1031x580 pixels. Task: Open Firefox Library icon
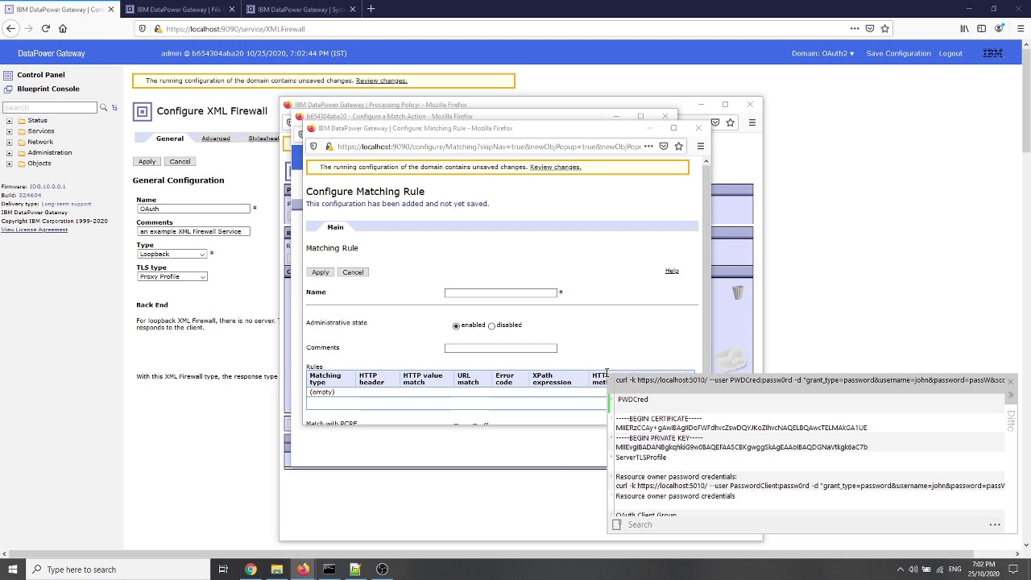(964, 29)
